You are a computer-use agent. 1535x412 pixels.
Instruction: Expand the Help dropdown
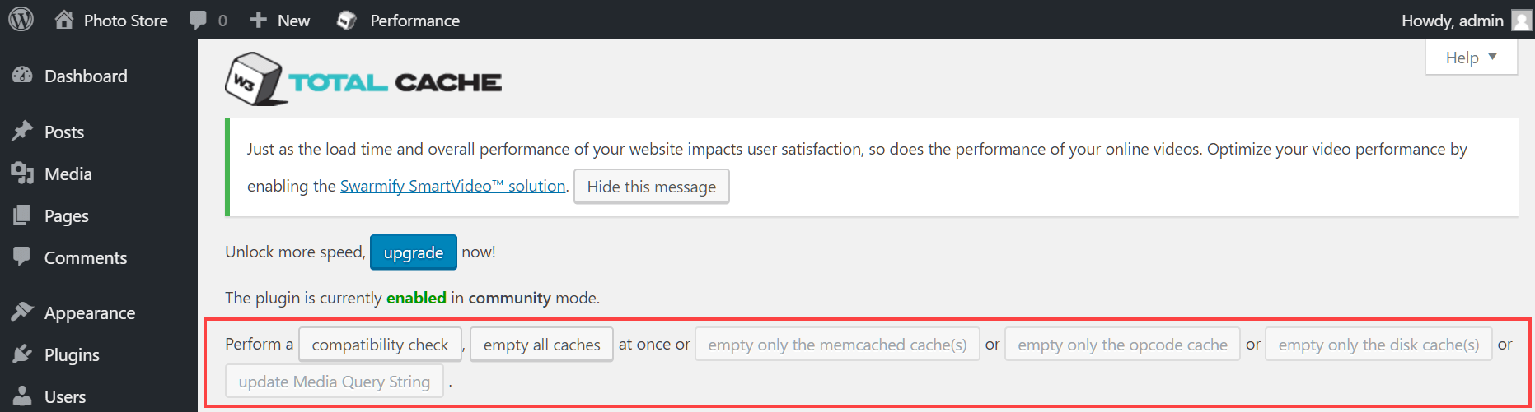pos(1471,58)
